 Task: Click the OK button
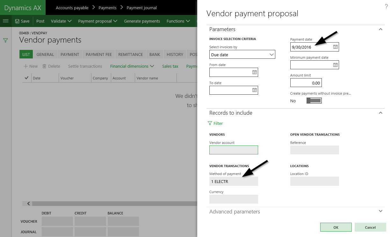point(336,227)
